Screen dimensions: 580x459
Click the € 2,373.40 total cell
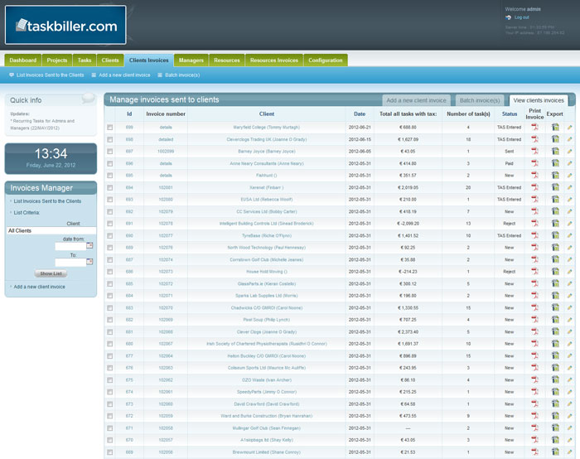coord(408,331)
